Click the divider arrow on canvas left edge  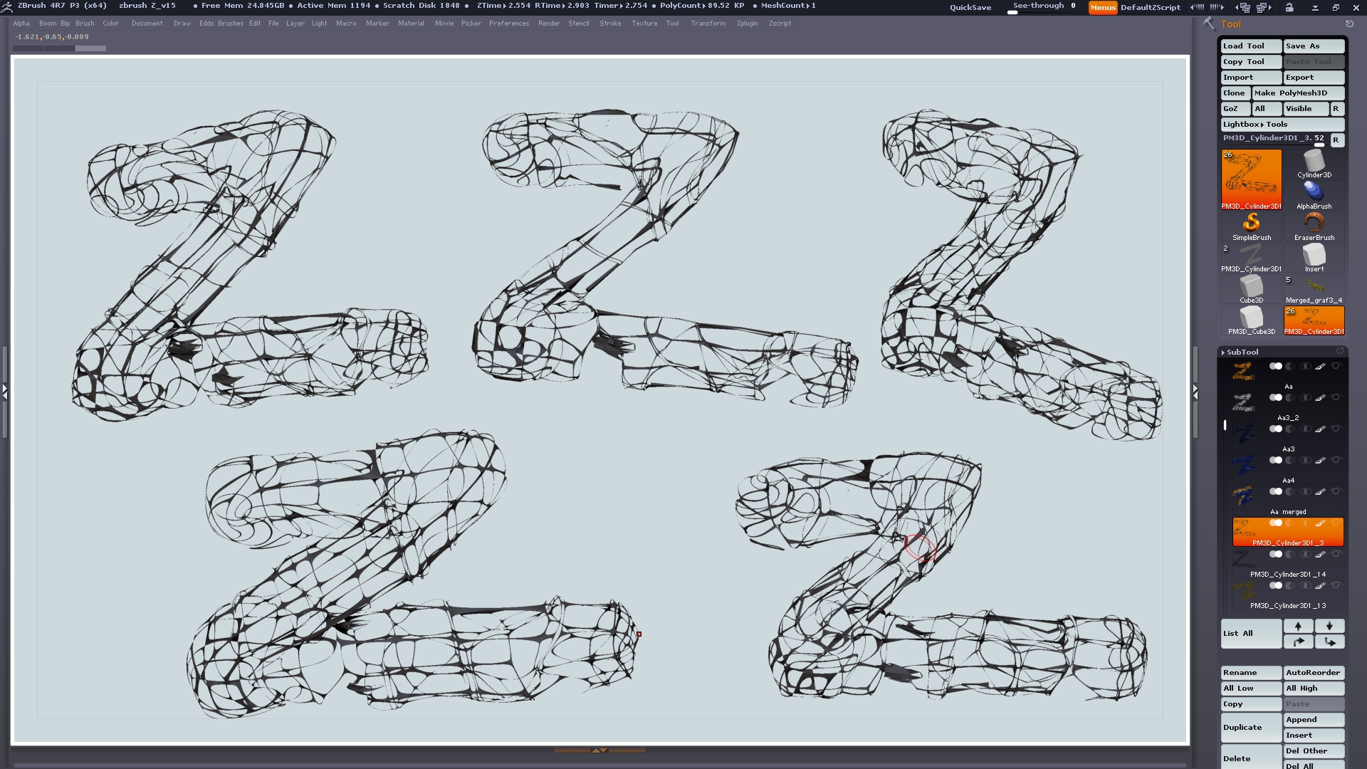pos(4,392)
